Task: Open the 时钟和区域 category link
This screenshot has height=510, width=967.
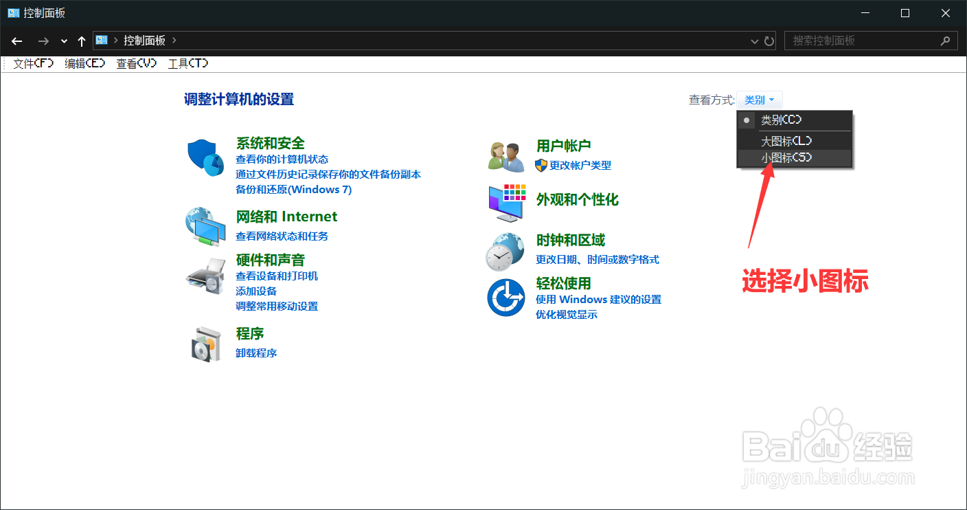Action: coord(570,241)
